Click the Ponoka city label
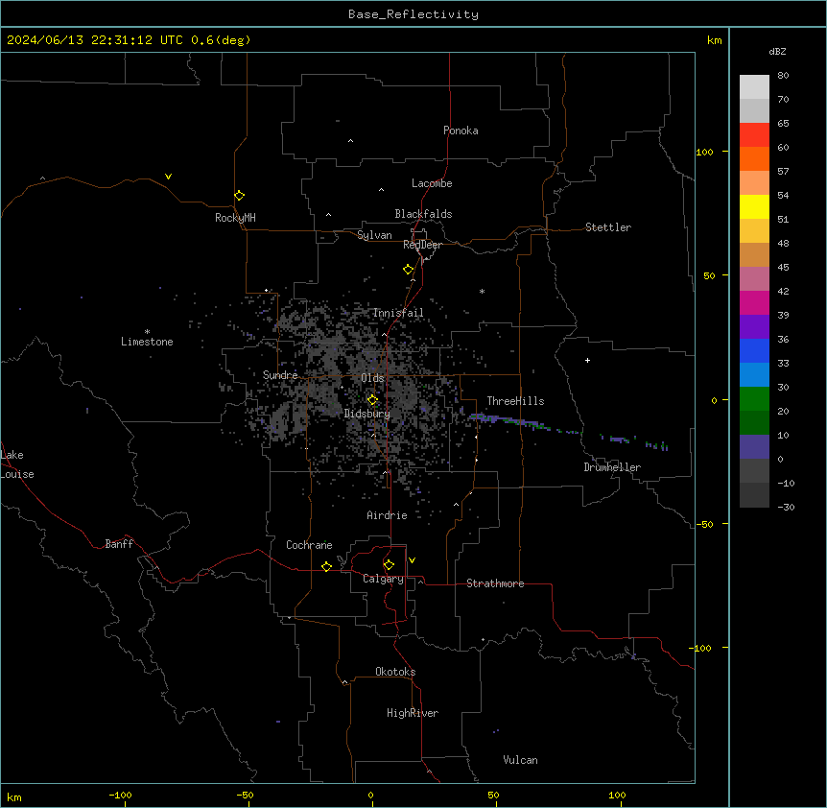This screenshot has width=827, height=808. pyautogui.click(x=461, y=131)
